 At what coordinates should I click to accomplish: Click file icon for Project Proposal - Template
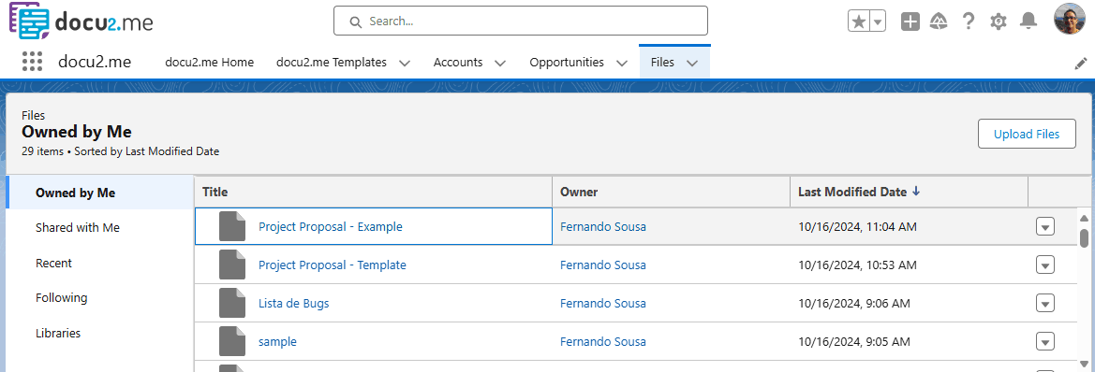[x=232, y=265]
